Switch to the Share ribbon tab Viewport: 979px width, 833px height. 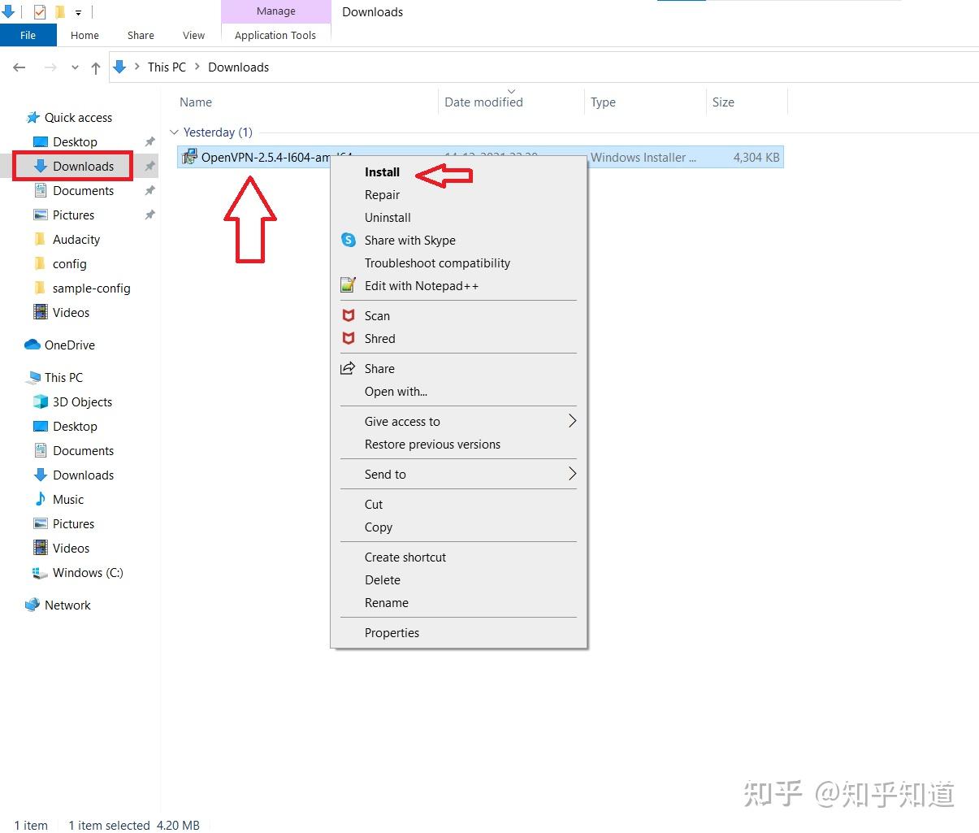click(141, 35)
